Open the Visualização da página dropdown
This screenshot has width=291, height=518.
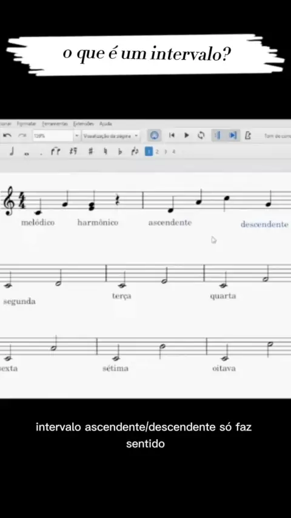pos(110,136)
